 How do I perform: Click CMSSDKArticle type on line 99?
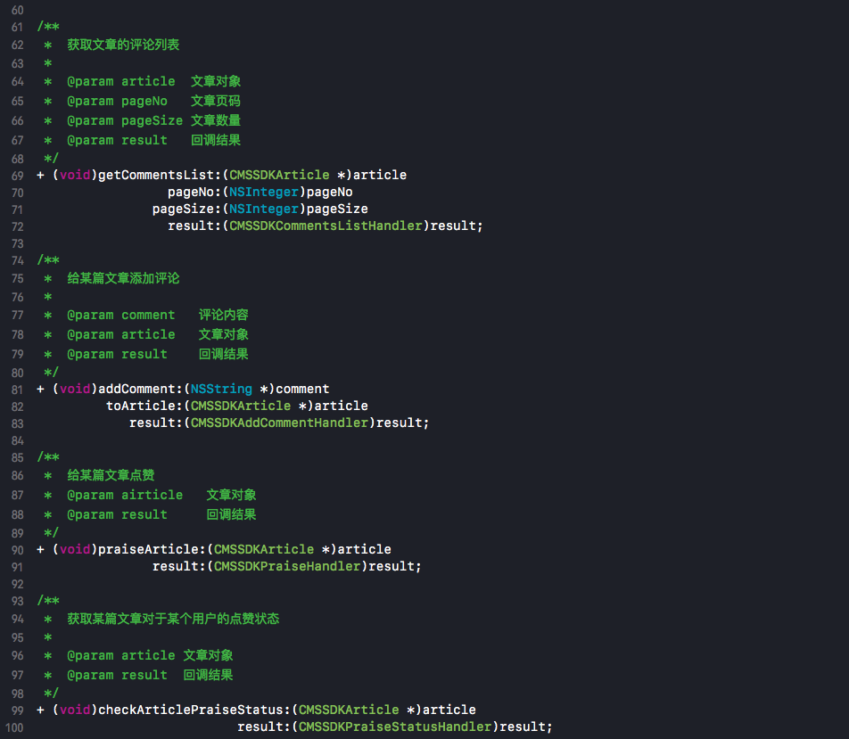tap(349, 710)
